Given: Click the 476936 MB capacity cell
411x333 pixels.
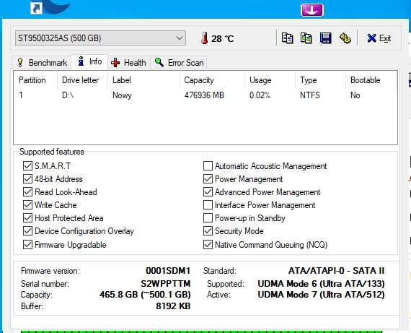Looking at the screenshot, I should click(x=204, y=95).
